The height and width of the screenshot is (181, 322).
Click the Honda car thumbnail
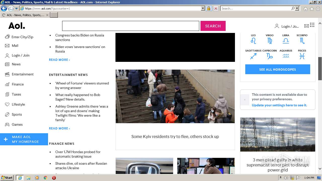coord(144,166)
